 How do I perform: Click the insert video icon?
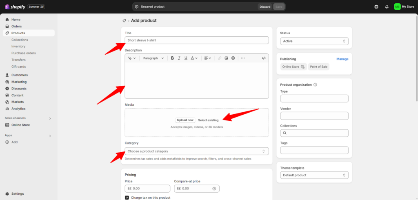(233, 58)
